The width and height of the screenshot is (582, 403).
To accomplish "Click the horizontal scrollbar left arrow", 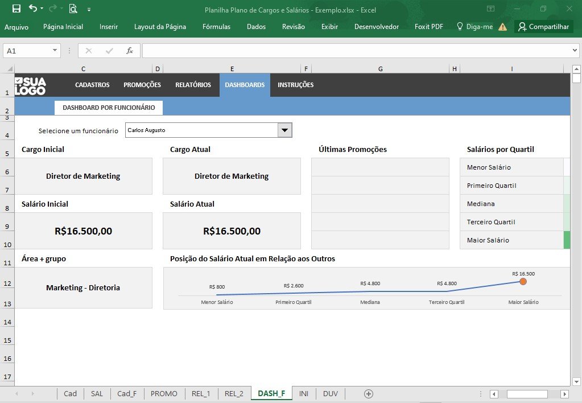I will [x=494, y=394].
